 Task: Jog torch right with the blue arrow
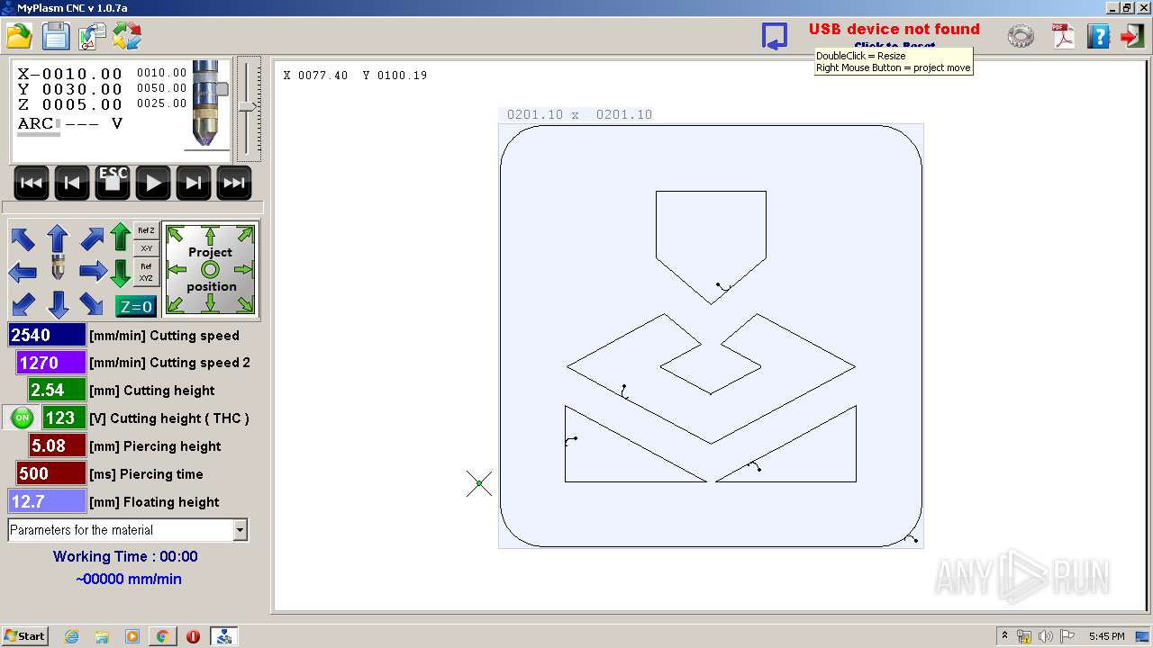tap(93, 271)
